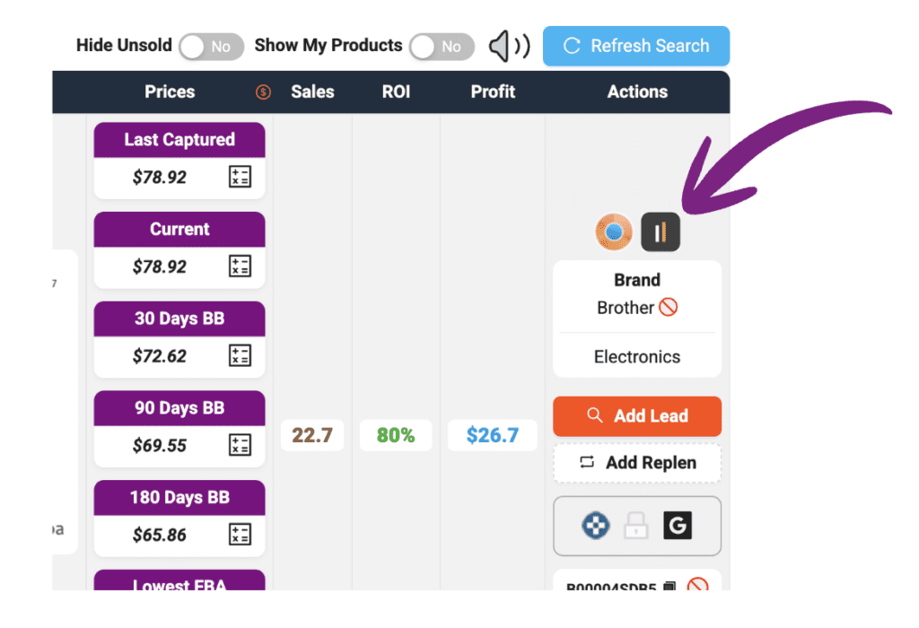Click the Add Replen button
The height and width of the screenshot is (628, 919).
637,463
